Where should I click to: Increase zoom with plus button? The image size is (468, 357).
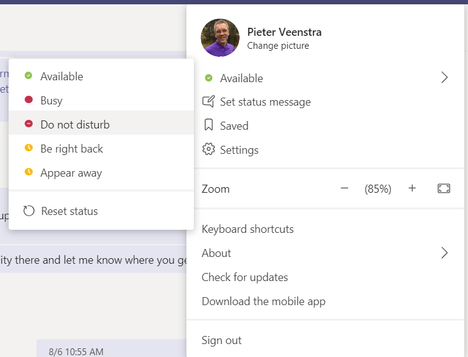click(412, 188)
